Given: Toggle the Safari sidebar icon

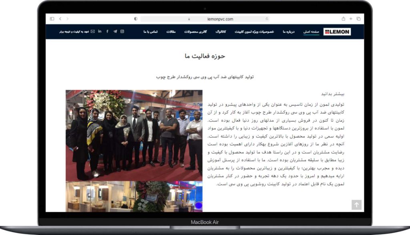Looking at the screenshot, I should pyautogui.click(x=52, y=19).
